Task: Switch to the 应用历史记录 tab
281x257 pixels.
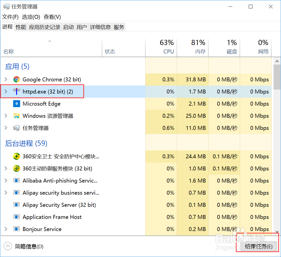Action: point(44,27)
